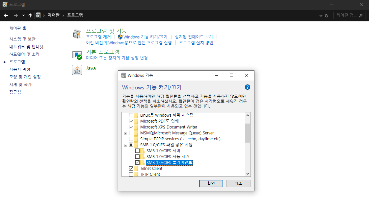Click folder icon beside SMB 1.0/CIFS 클라이언트
Image resolution: width=369 pixels, height=208 pixels.
pyautogui.click(x=143, y=162)
